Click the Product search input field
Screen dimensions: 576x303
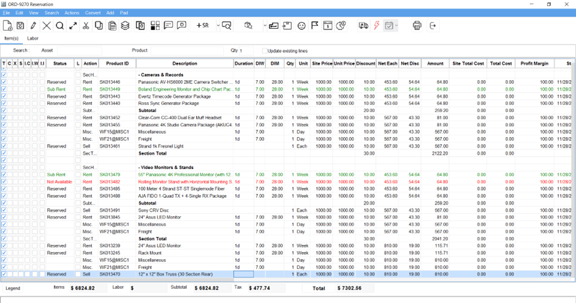187,51
